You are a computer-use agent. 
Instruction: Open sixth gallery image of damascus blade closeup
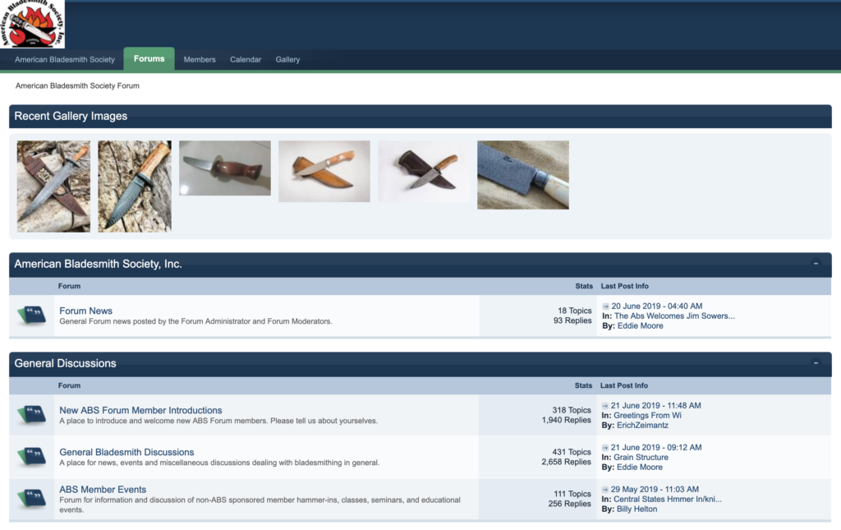[x=523, y=175]
